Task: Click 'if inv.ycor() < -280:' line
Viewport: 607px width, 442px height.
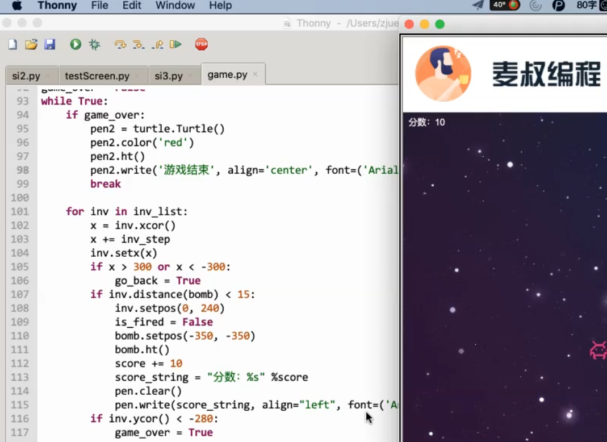Action: point(154,419)
